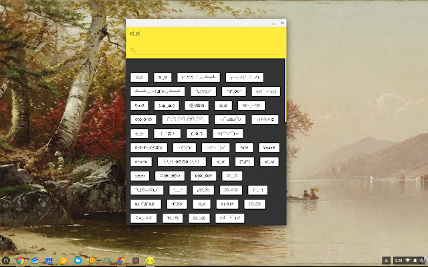Image resolution: width=428 pixels, height=267 pixels.
Task: Open the dark red box shelf app
Action: [x=136, y=261]
